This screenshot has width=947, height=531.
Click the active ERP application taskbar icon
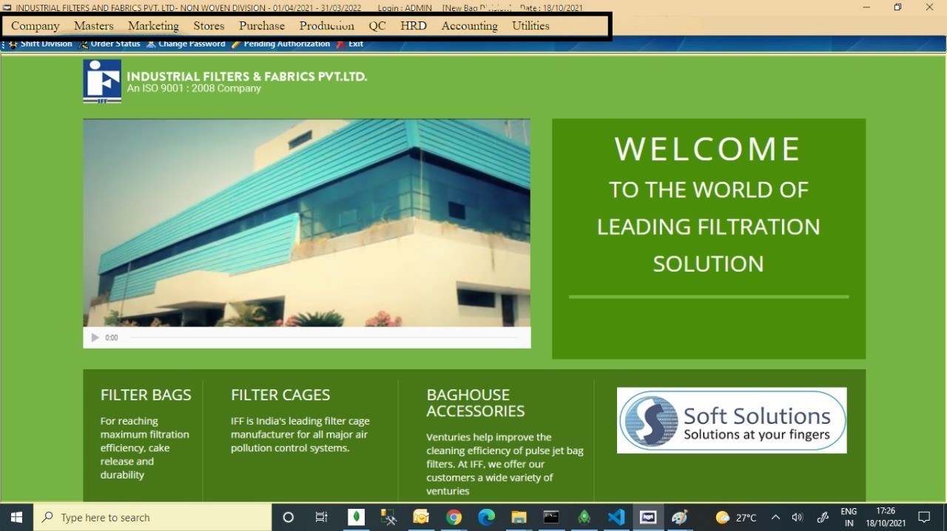click(x=648, y=517)
